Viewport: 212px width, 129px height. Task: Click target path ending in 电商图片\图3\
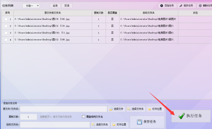point(147,40)
